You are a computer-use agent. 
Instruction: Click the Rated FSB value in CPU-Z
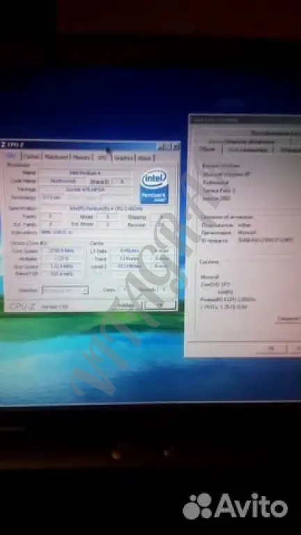pyautogui.click(x=62, y=274)
